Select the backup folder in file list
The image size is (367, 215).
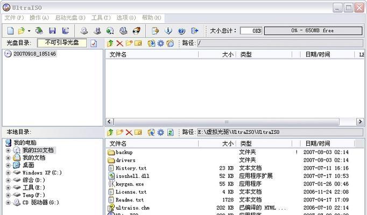[124, 152]
